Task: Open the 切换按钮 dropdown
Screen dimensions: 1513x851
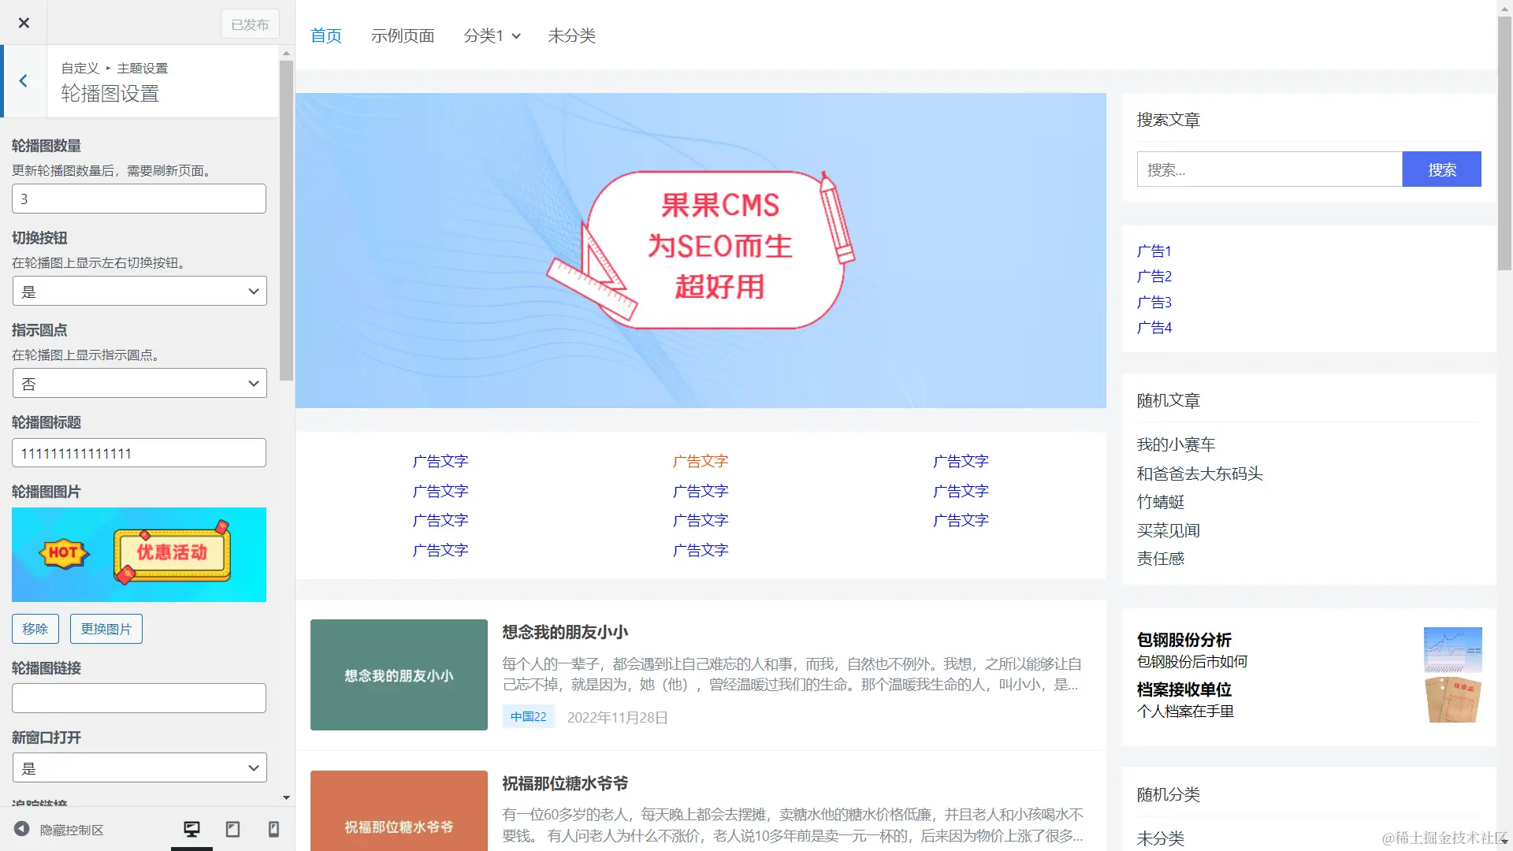Action: [139, 291]
